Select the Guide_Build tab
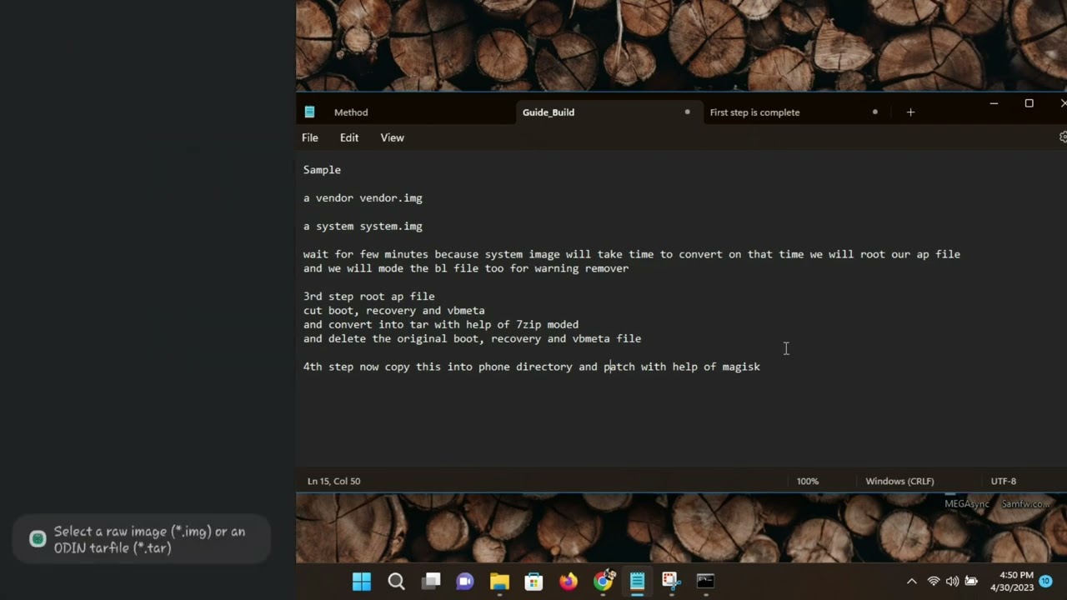 [x=549, y=112]
